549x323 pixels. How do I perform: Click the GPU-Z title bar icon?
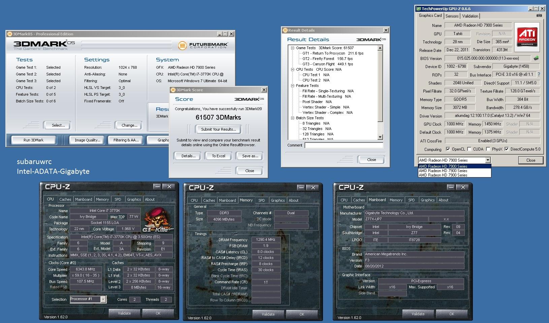(x=419, y=9)
